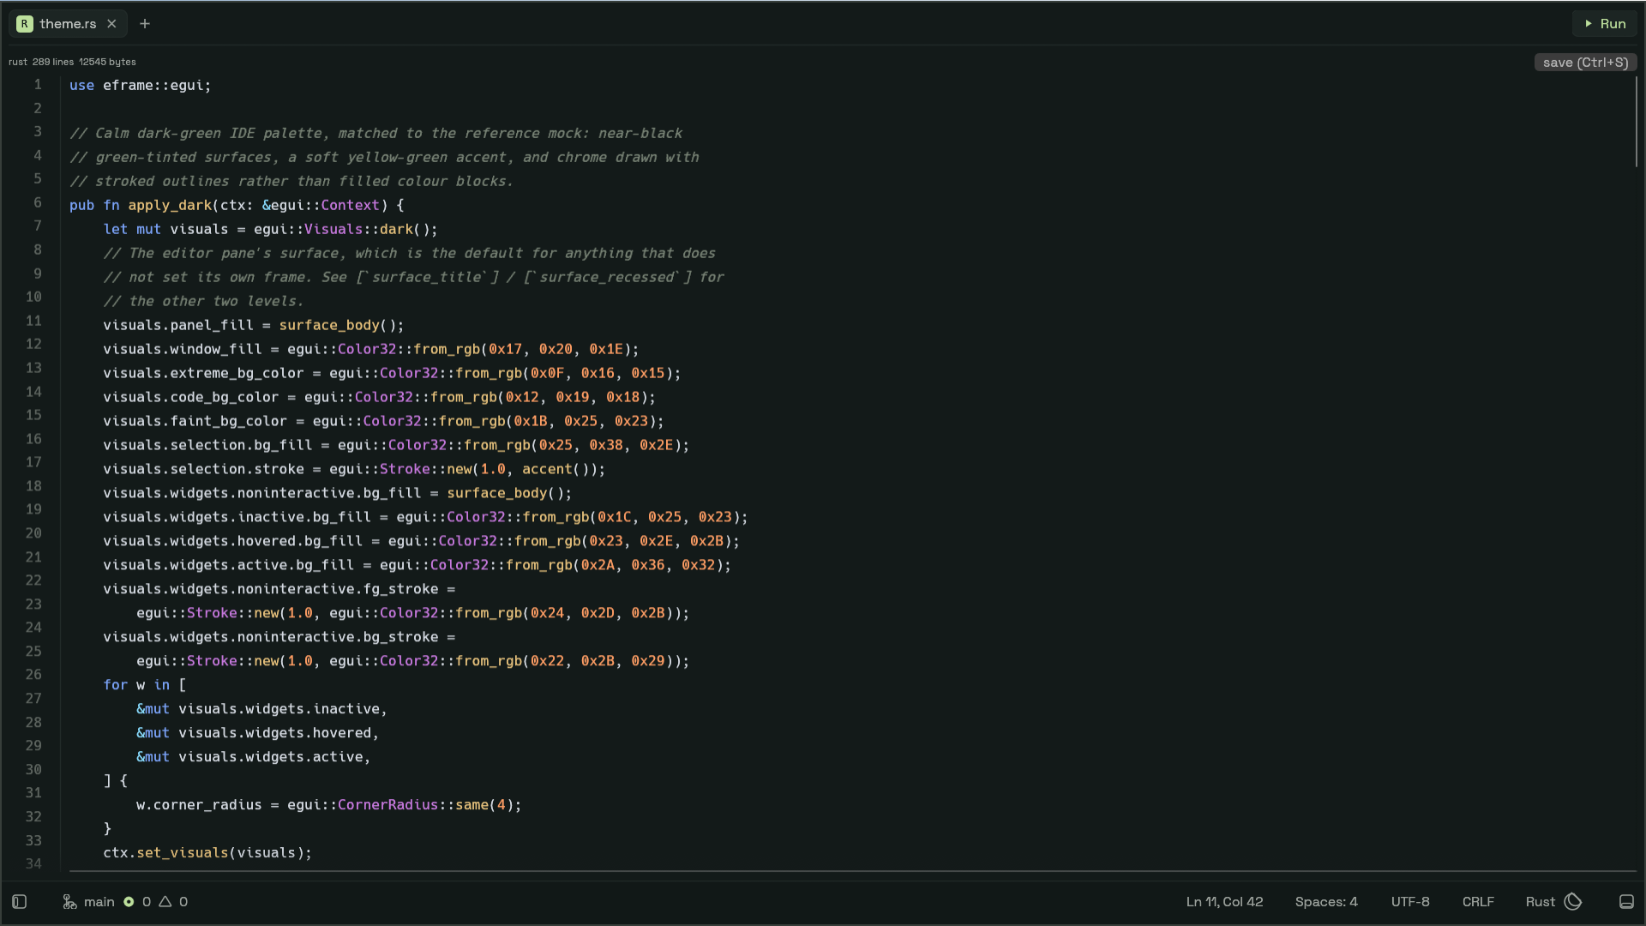Click 'Context' type in function signature
This screenshot has height=926, width=1646.
(x=350, y=205)
